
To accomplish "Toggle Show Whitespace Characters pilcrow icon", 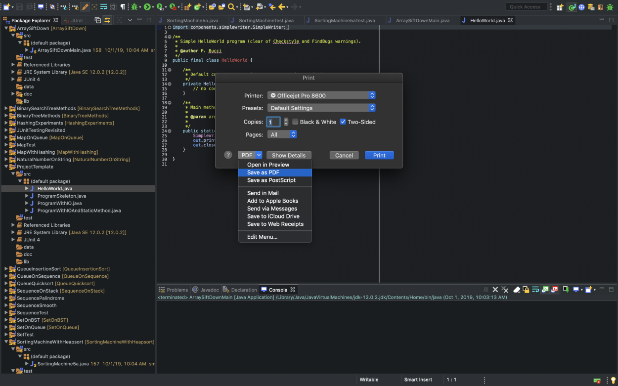I will click(123, 7).
